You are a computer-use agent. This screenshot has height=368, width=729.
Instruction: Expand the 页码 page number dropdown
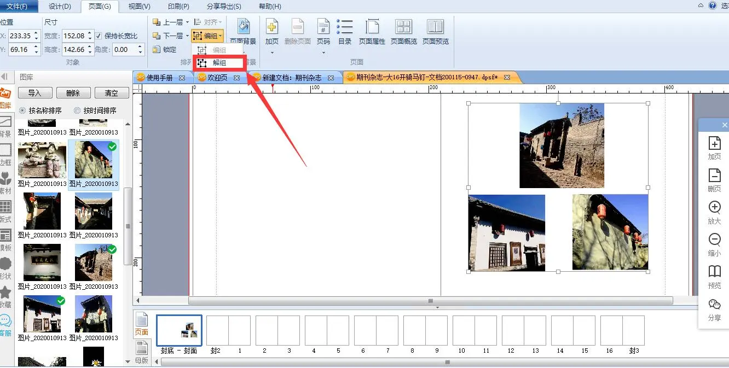(x=323, y=52)
